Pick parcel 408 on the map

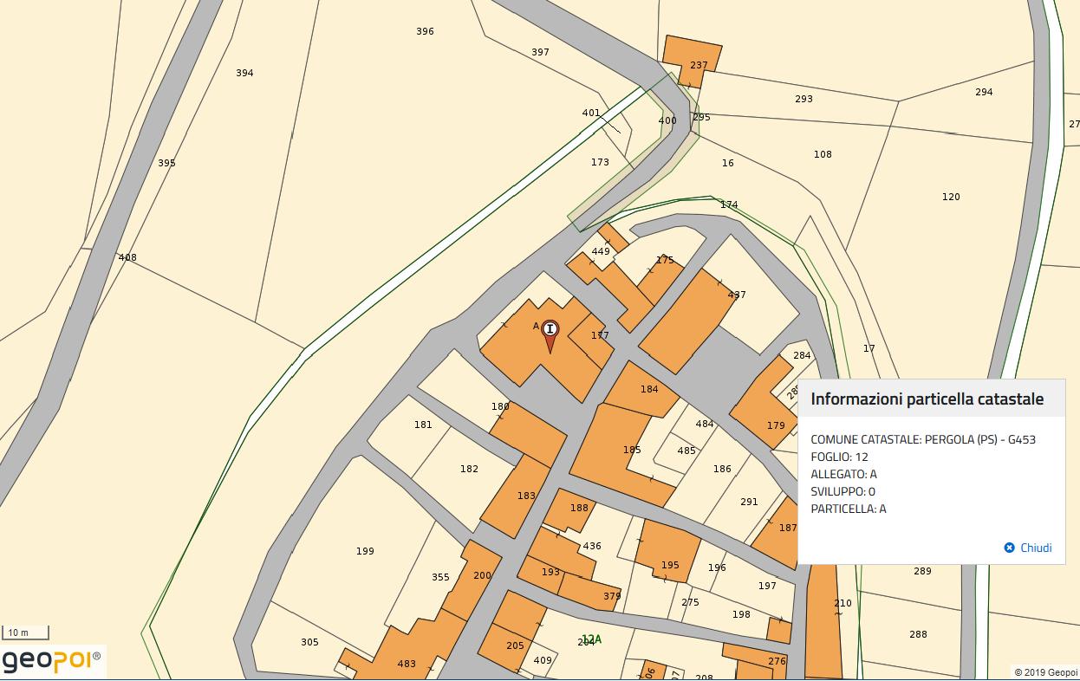tap(127, 257)
